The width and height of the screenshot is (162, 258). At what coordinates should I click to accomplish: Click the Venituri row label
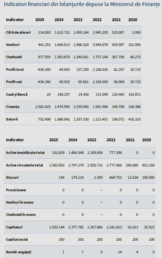pos(13,45)
